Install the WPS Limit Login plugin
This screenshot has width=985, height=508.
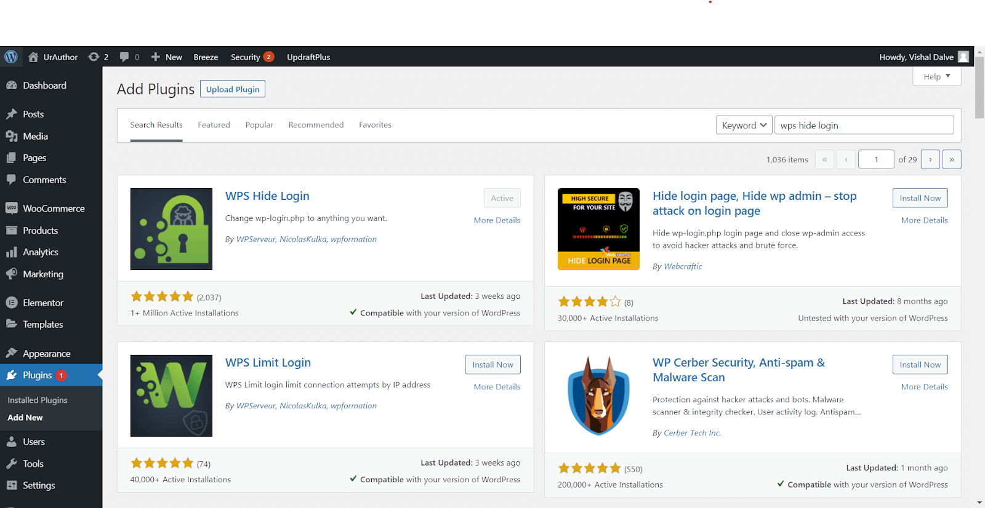point(492,365)
